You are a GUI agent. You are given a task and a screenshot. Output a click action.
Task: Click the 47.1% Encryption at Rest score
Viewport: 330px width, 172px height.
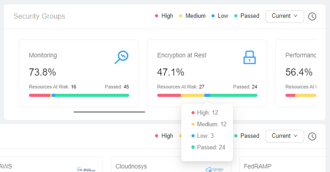tap(171, 72)
